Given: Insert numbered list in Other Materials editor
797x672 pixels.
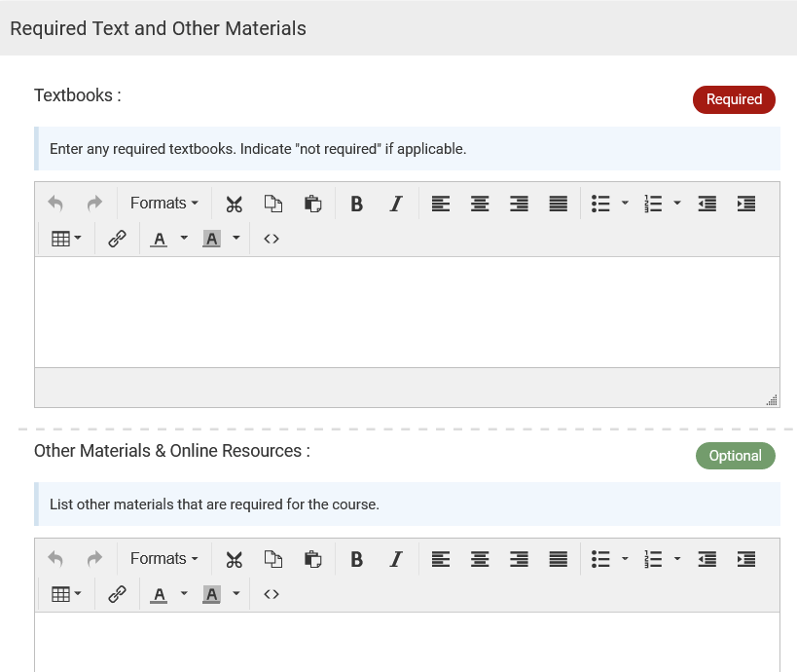Looking at the screenshot, I should click(x=653, y=559).
